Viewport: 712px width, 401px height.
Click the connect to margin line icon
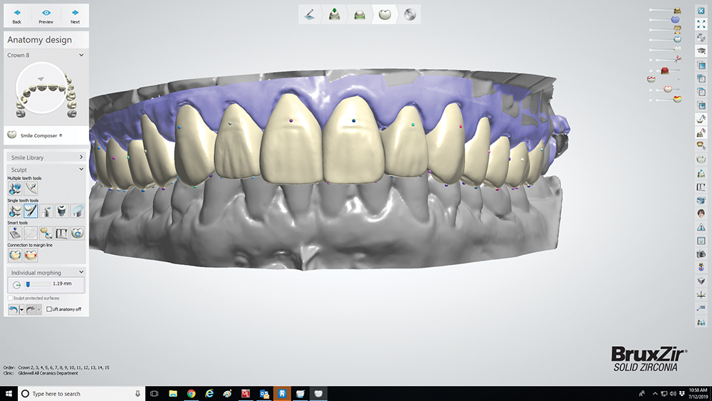[15, 255]
